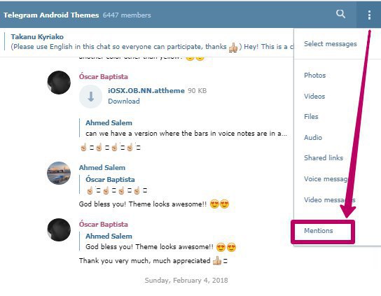The width and height of the screenshot is (381, 296).
Task: Open search in chat header
Action: [x=340, y=14]
